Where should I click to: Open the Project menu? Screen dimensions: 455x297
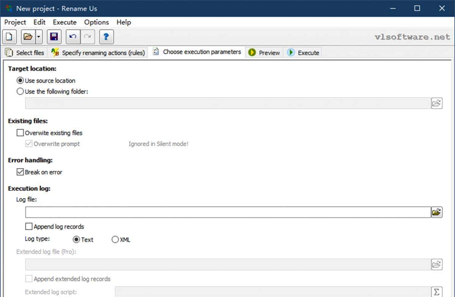(15, 22)
